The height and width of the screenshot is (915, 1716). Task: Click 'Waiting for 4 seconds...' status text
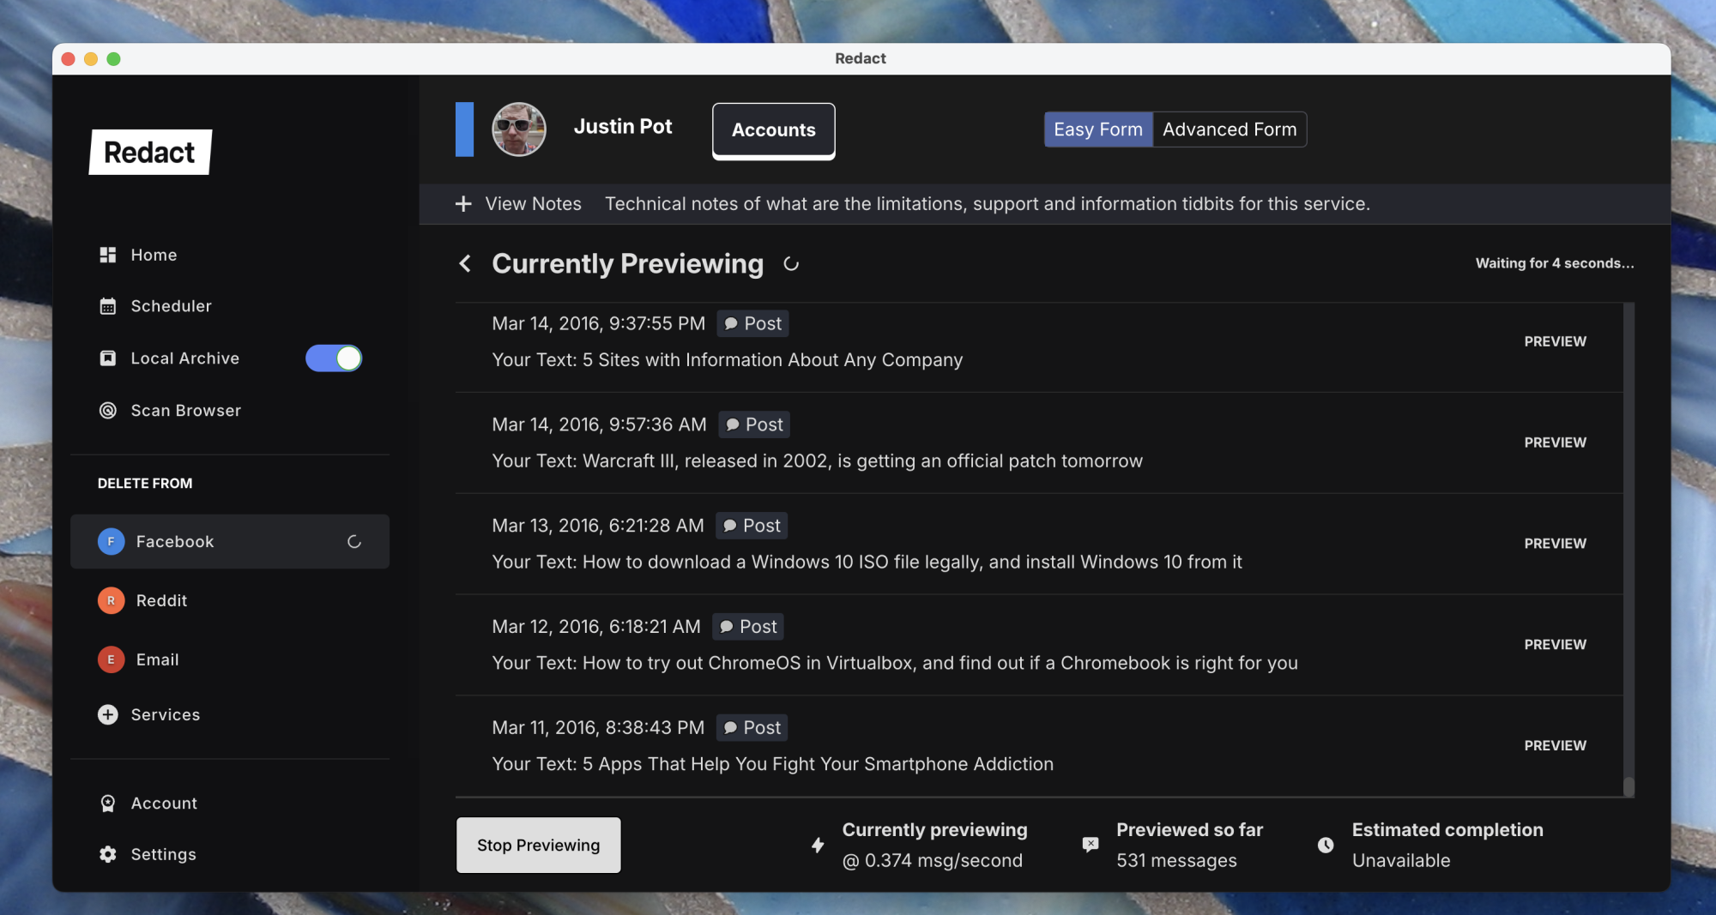coord(1555,263)
